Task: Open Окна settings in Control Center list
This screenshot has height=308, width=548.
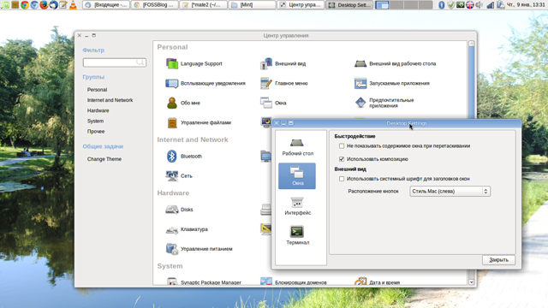Action: click(x=274, y=103)
